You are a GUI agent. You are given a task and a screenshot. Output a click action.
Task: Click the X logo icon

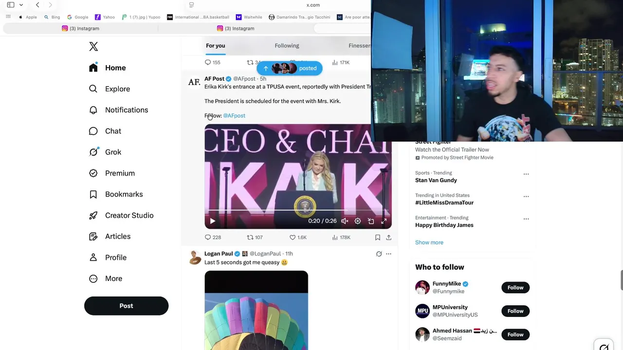[x=93, y=47]
